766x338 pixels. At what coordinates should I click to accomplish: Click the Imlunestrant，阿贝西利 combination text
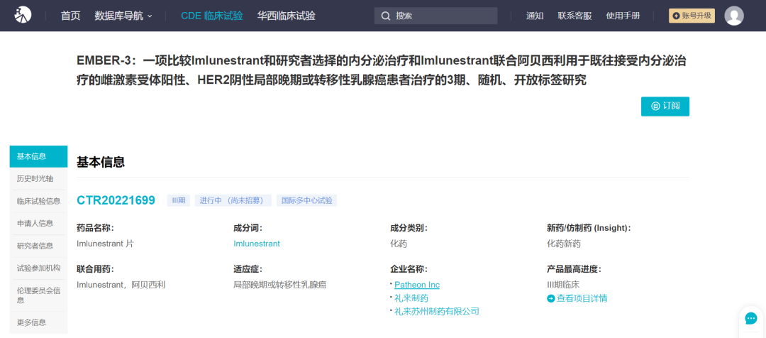click(x=121, y=285)
